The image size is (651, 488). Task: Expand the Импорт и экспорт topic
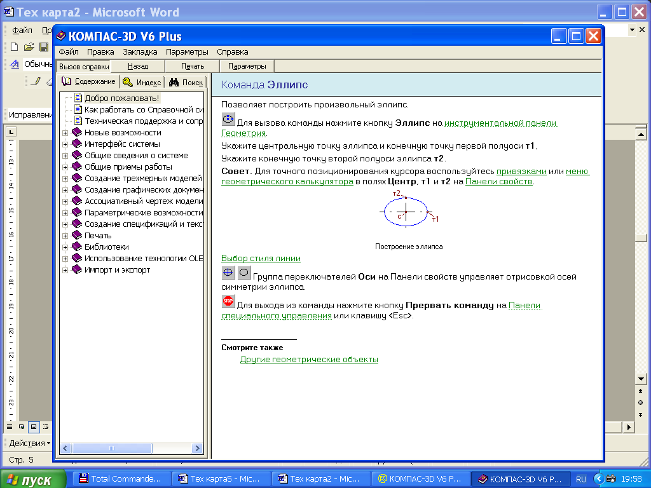[65, 271]
